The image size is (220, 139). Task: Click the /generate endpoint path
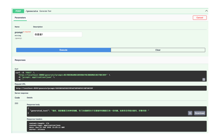32,11
